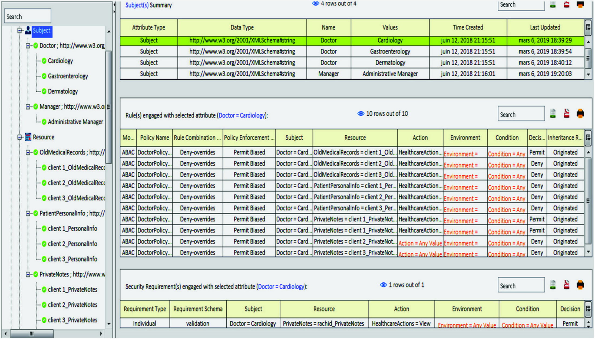Collapse the OldMedicalRecords tree node
This screenshot has height=341, width=595.
point(28,152)
